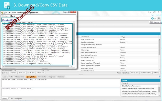Screen dimensions: 162x101
Task: Click the query errors message box
Action: pos(61,92)
